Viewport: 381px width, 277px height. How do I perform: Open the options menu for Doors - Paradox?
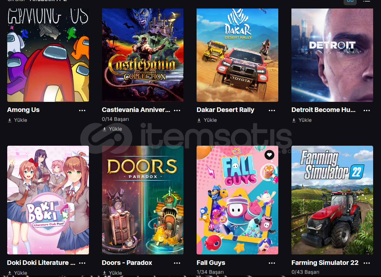click(177, 263)
